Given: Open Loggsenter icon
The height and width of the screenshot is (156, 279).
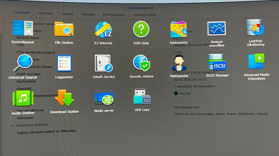Looking at the screenshot, I should coord(64,63).
